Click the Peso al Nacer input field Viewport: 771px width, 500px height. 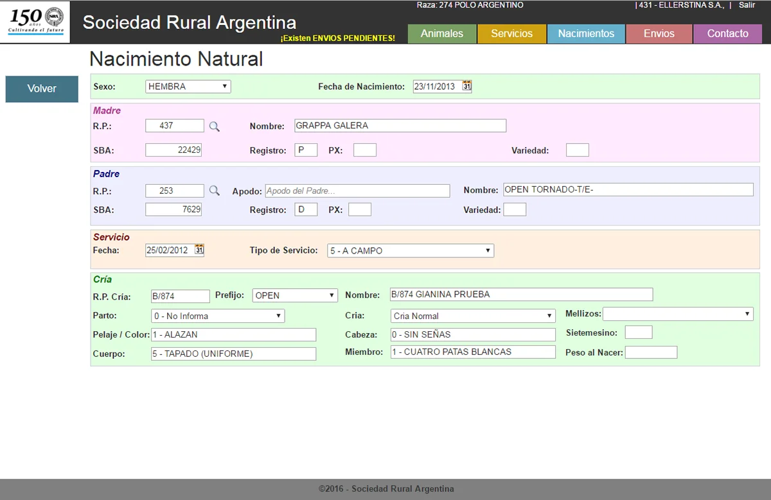point(651,352)
